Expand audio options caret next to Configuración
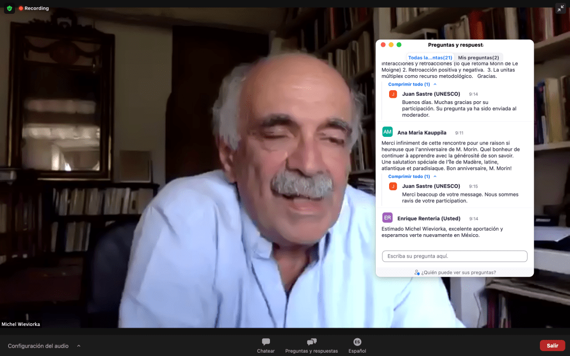This screenshot has height=356, width=570. (78, 345)
